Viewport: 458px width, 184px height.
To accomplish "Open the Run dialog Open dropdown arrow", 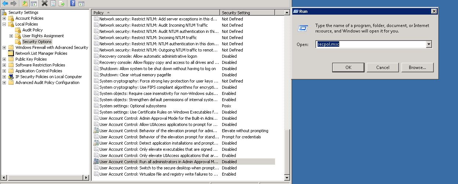I will 429,44.
